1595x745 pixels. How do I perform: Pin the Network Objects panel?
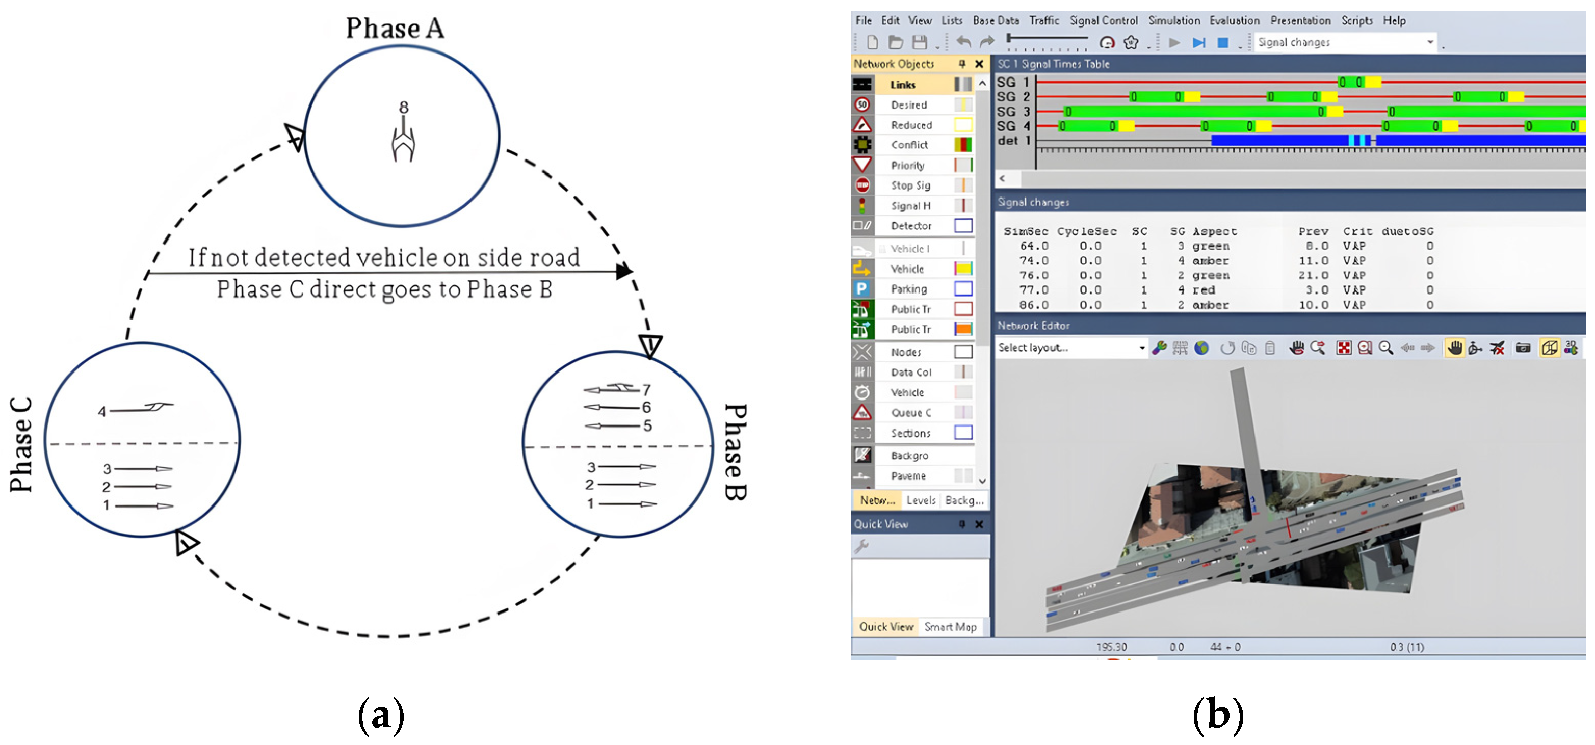[961, 64]
